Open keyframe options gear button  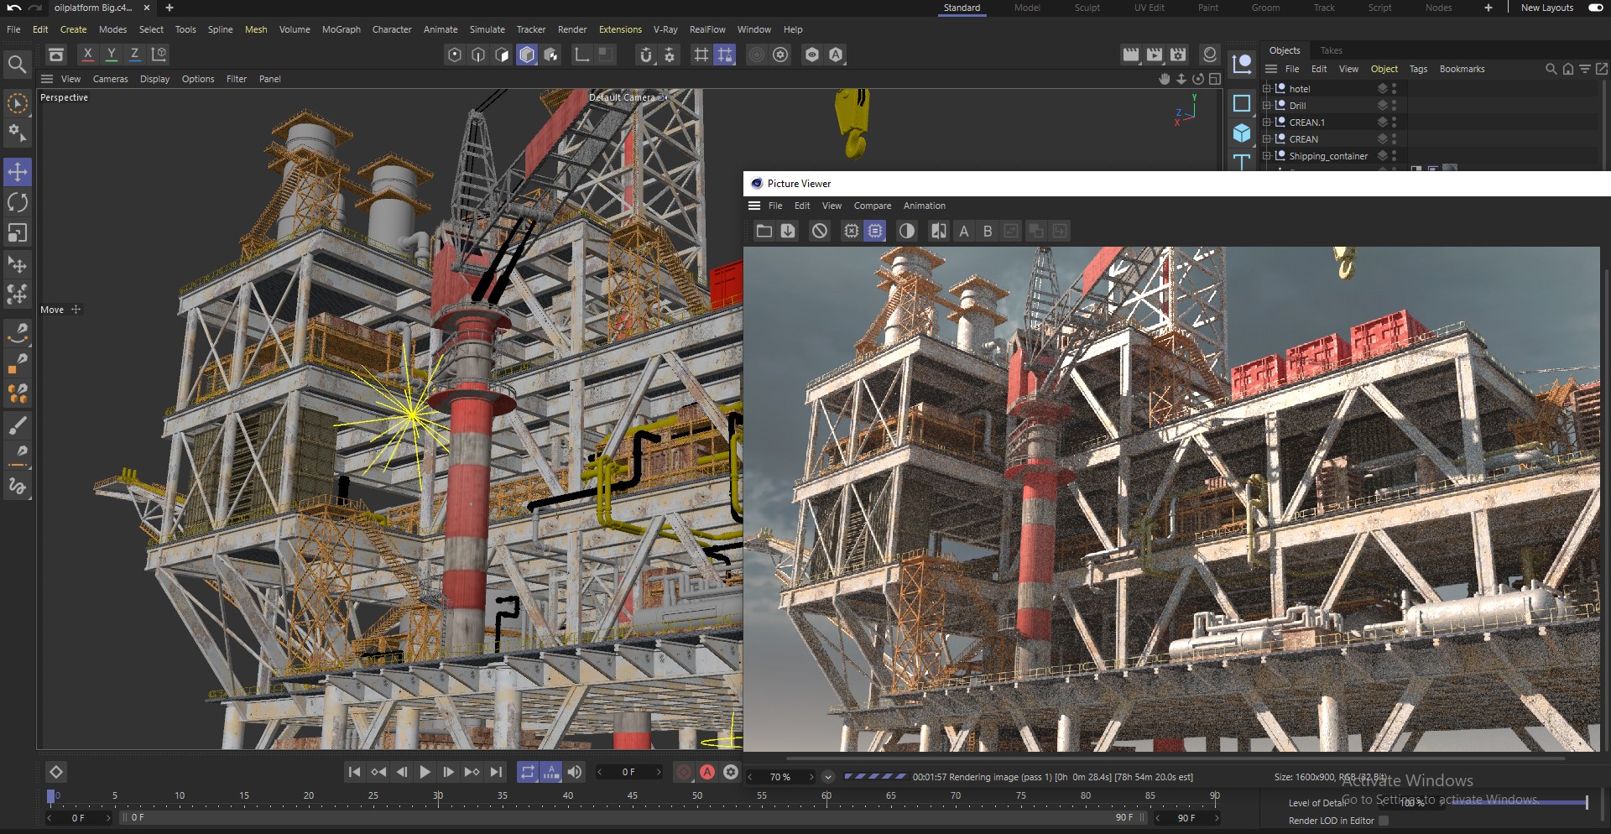(731, 772)
